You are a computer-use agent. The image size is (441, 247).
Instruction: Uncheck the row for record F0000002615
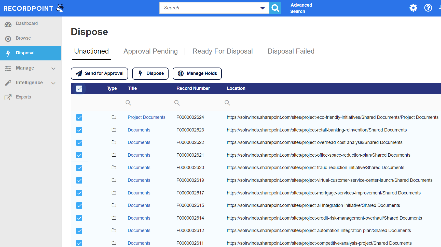click(x=79, y=206)
